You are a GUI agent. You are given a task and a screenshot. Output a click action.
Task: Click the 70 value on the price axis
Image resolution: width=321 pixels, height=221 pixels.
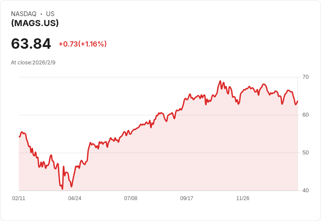[x=305, y=77]
